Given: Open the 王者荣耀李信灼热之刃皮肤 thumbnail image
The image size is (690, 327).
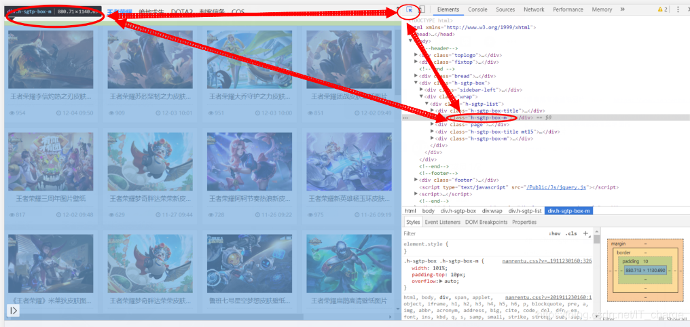Looking at the screenshot, I should tap(51, 59).
